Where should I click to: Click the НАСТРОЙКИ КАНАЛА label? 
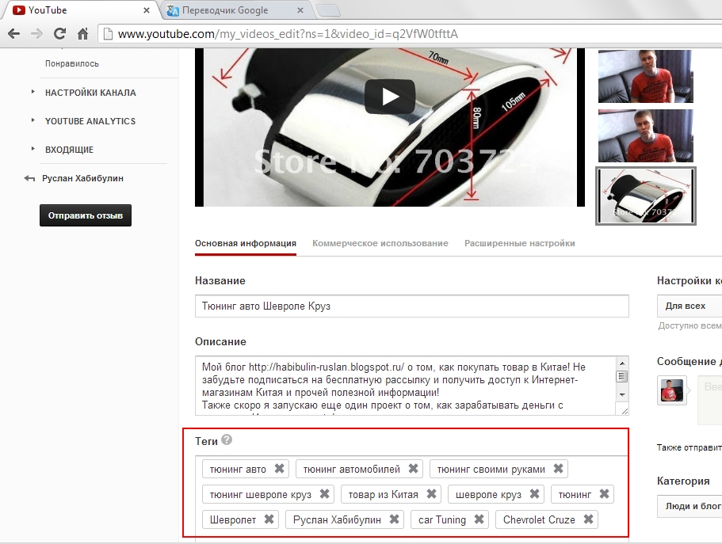tap(90, 93)
